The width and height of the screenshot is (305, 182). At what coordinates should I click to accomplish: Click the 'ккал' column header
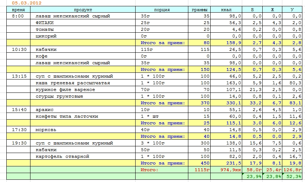coord(226,9)
